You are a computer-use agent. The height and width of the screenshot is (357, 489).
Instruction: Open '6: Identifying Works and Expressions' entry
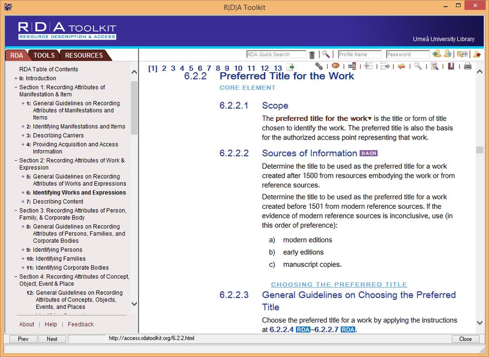pyautogui.click(x=76, y=193)
